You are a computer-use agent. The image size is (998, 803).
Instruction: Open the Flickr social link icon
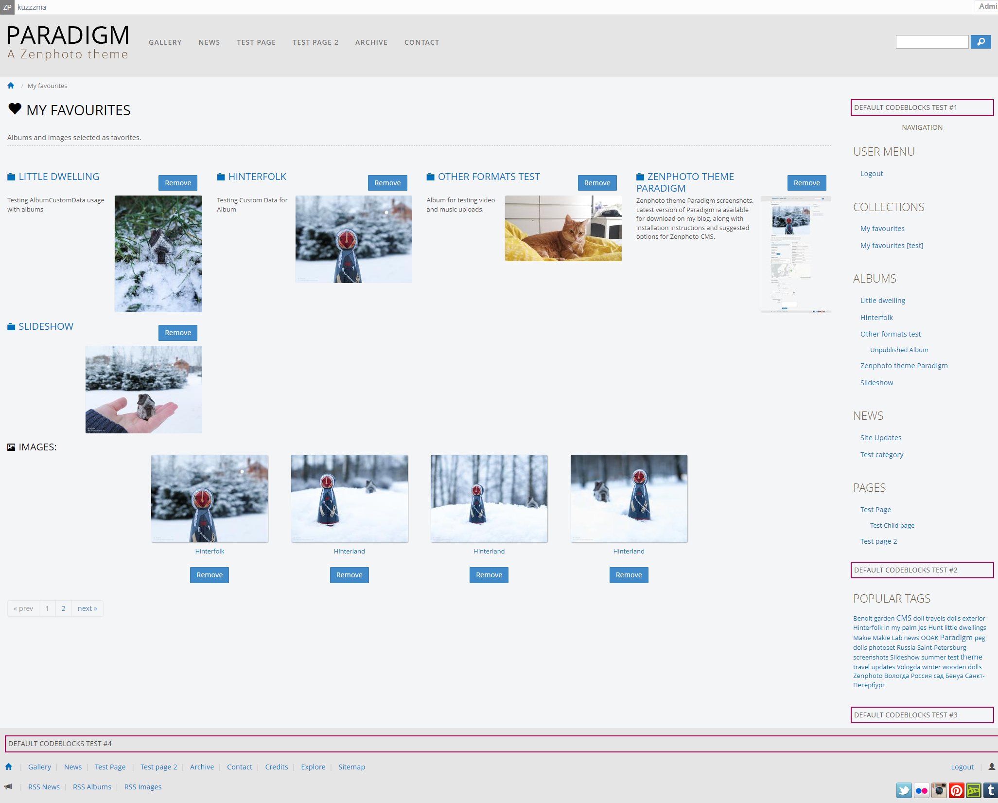pyautogui.click(x=921, y=790)
